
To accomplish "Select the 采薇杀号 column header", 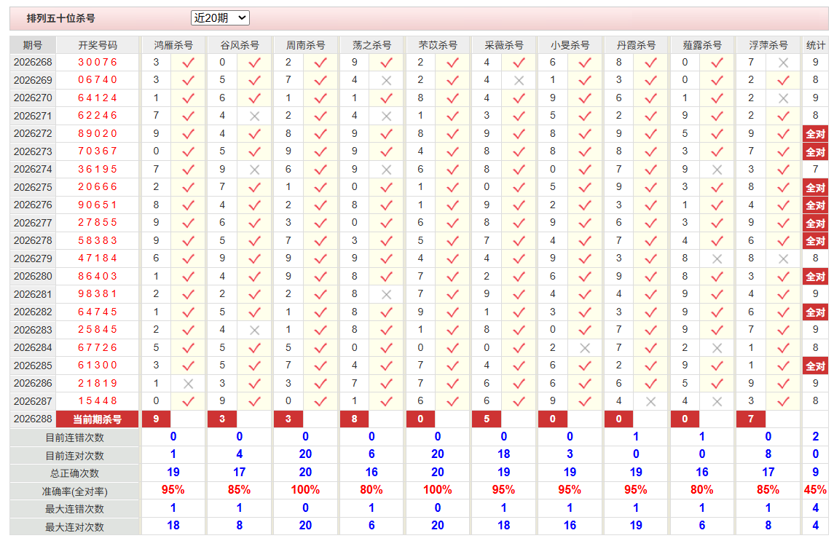I will [x=504, y=45].
